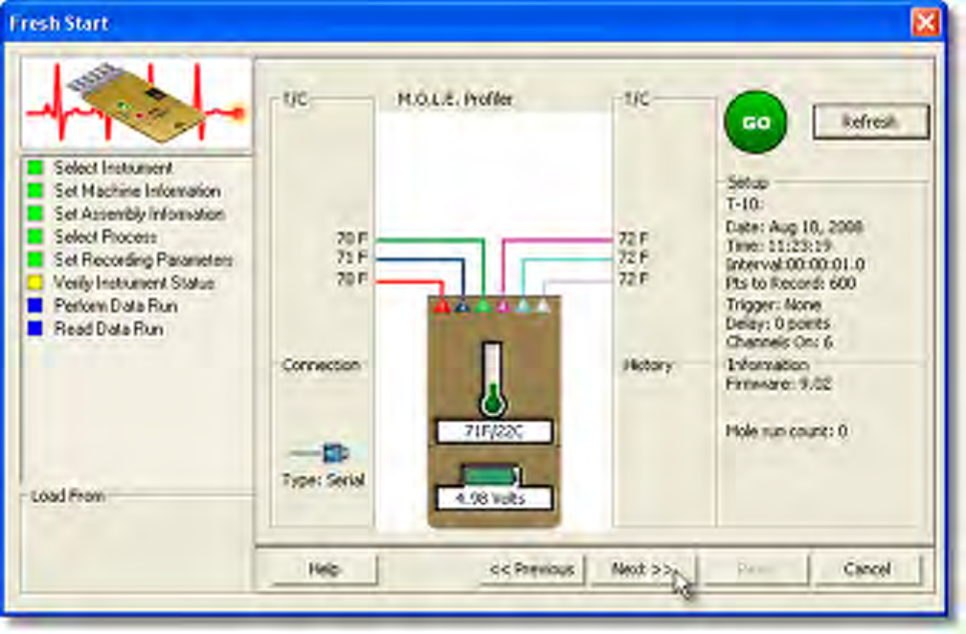Screen dimensions: 966x634
Task: Click the 71F/22C temperature readout
Action: [493, 431]
